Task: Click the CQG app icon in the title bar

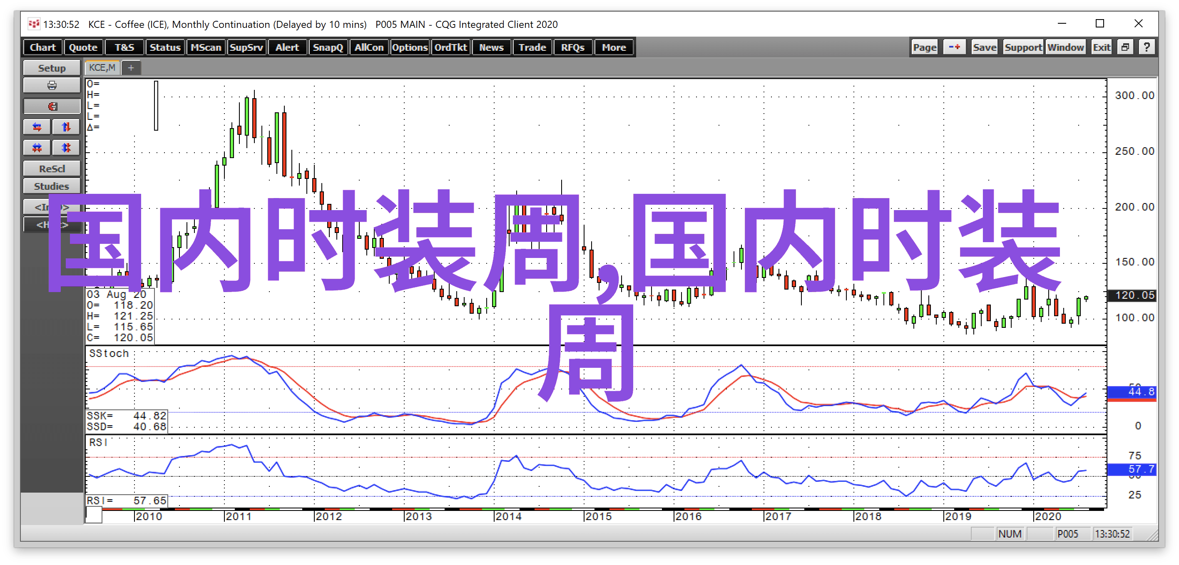Action: coord(33,24)
